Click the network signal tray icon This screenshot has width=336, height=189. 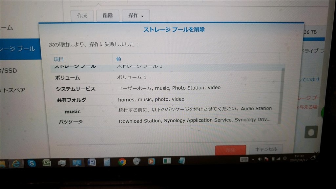278,158
